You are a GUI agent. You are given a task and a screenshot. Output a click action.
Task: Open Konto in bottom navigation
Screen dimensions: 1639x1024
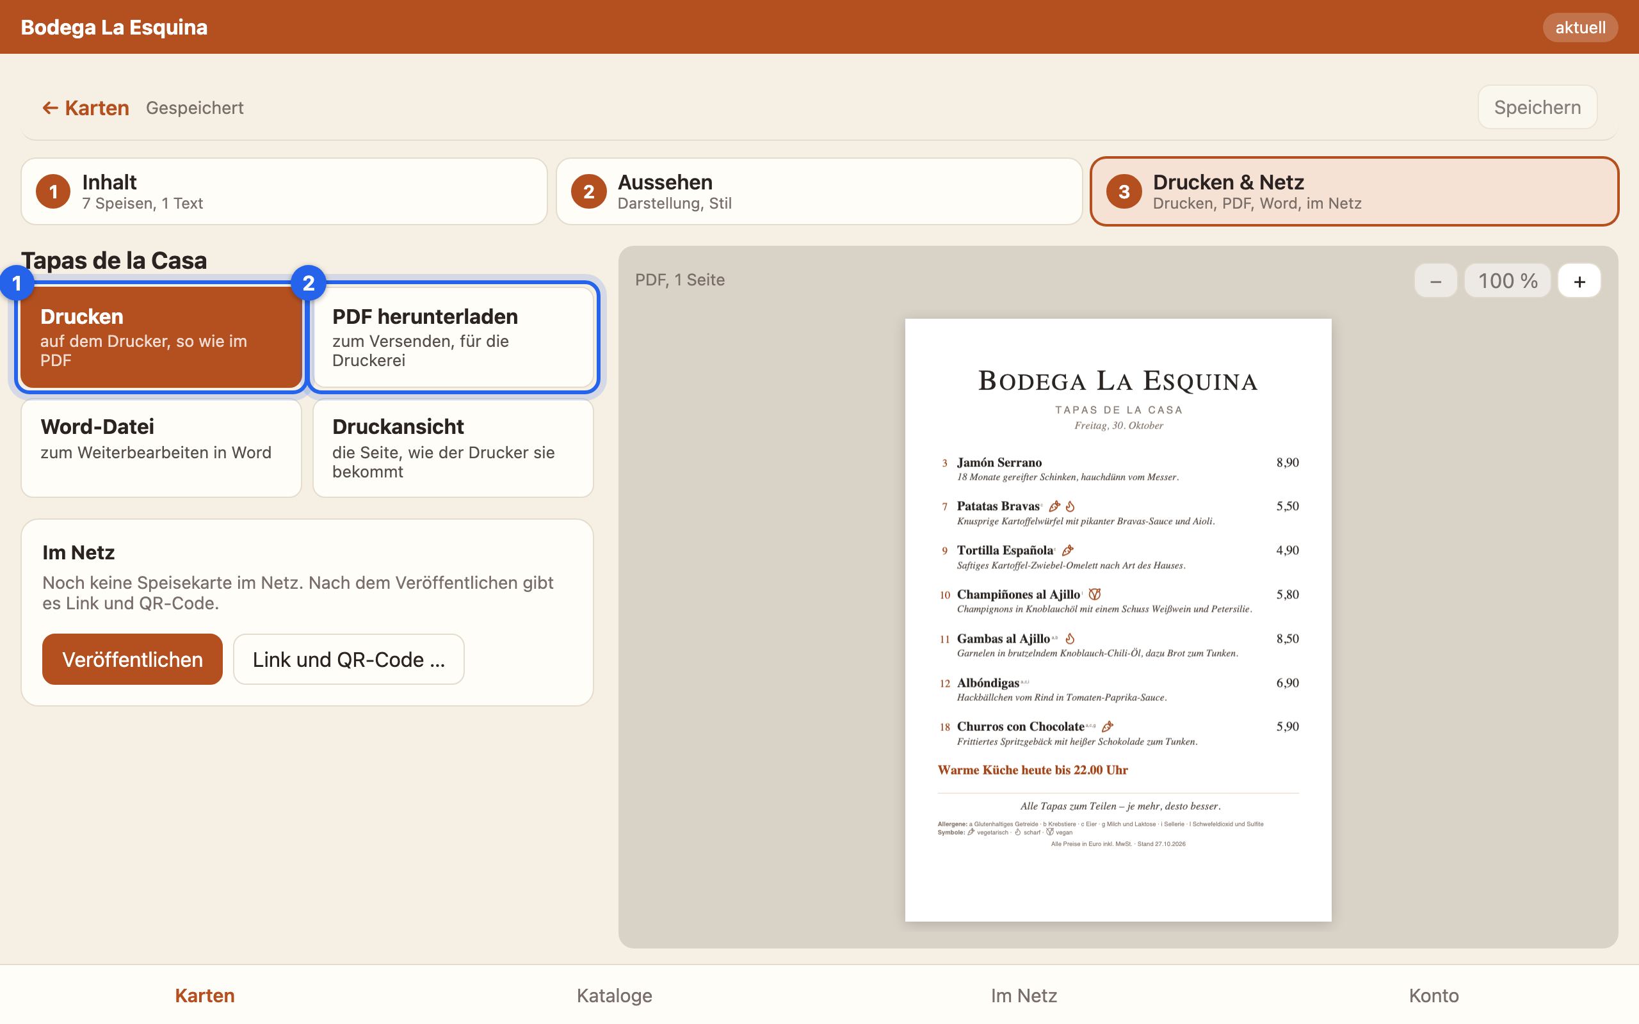1433,995
